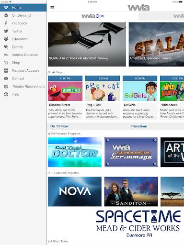Click the Vehicle Donation car icon

6,55
